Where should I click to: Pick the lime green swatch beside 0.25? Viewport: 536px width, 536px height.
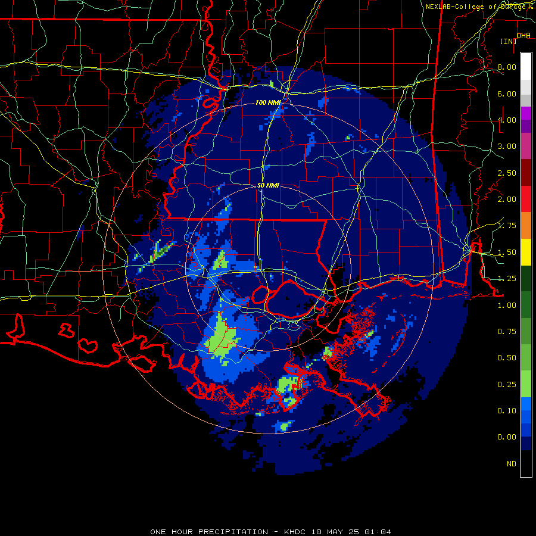coord(526,384)
